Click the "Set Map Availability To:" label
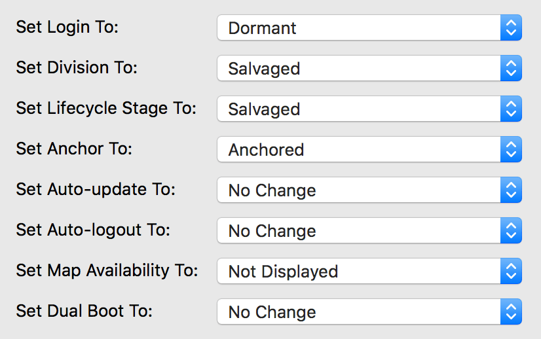This screenshot has height=339, width=541. [107, 271]
